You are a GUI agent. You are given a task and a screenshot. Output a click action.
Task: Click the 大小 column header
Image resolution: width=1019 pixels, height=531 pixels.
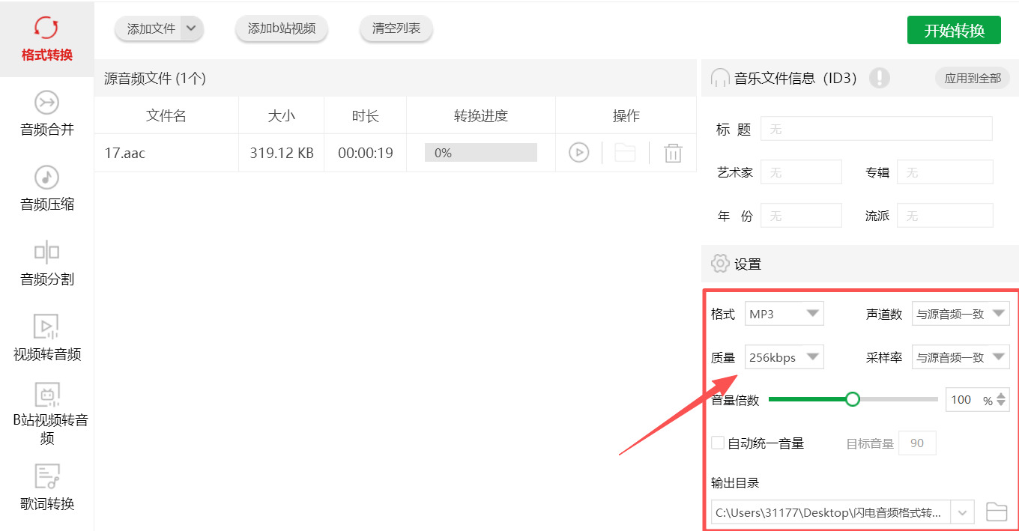282,115
